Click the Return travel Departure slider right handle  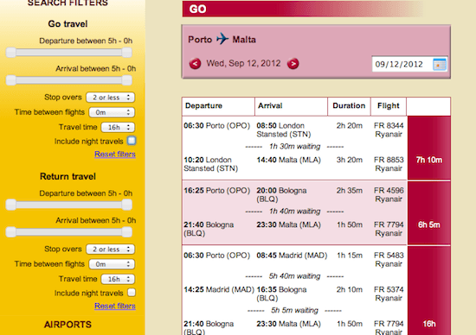point(127,205)
